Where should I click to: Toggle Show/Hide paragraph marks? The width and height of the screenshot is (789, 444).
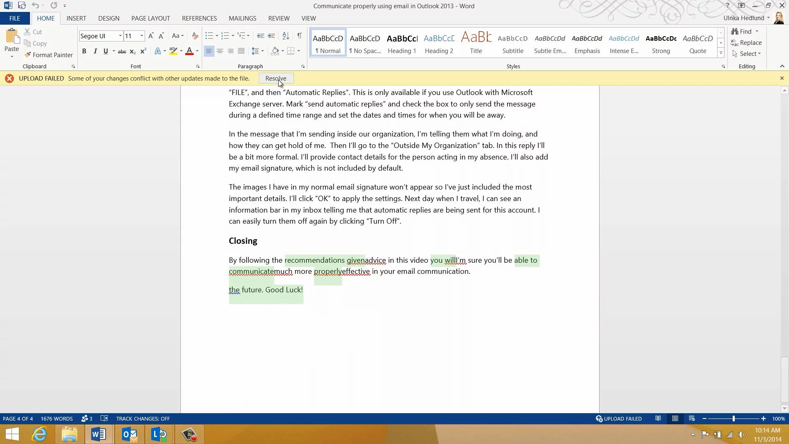coord(300,36)
